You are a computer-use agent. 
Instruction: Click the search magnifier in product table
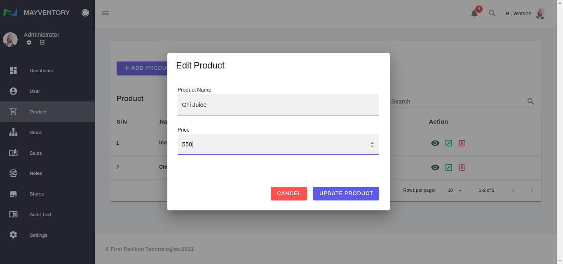[530, 101]
